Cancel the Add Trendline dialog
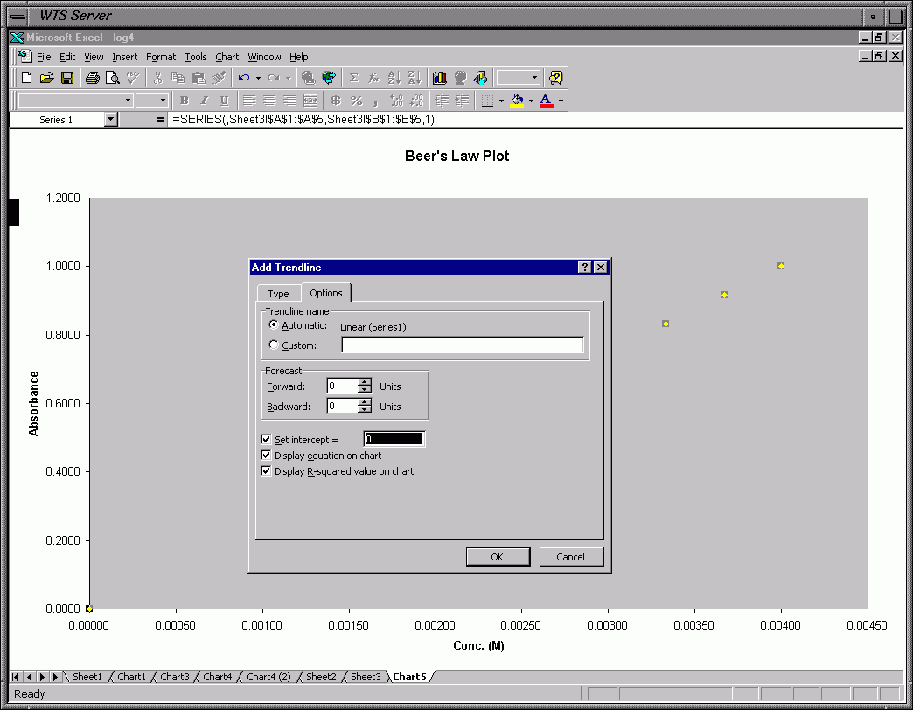The height and width of the screenshot is (710, 913). point(570,557)
